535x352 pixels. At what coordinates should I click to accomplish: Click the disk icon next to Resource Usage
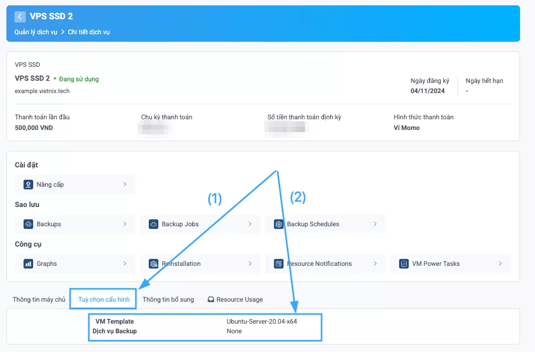point(211,300)
